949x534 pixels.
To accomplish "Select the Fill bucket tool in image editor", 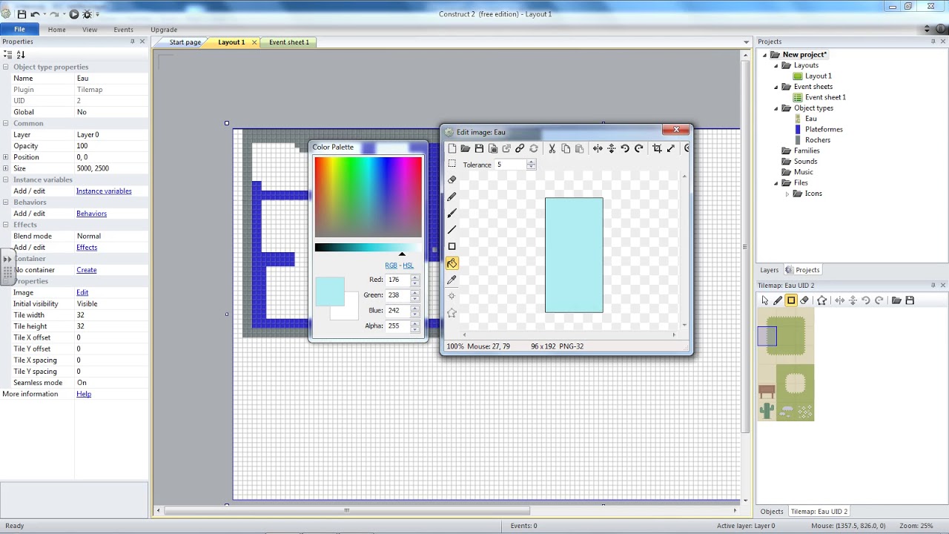I will click(452, 263).
